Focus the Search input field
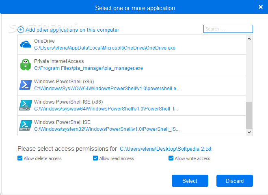 tap(228, 29)
